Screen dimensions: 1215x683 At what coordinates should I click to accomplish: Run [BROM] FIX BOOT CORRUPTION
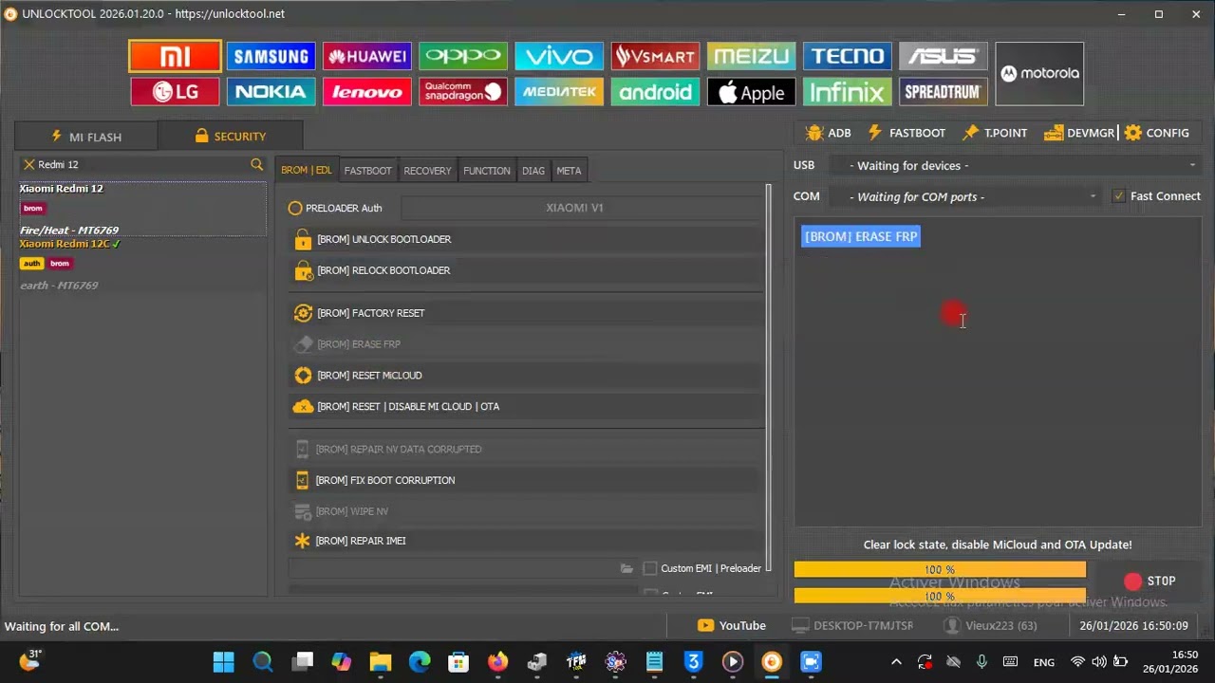[x=526, y=481]
